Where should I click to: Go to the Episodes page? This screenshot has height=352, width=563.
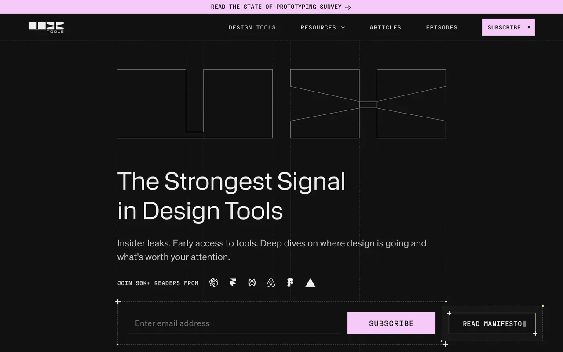click(x=442, y=27)
